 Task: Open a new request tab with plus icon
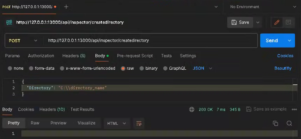66,7
